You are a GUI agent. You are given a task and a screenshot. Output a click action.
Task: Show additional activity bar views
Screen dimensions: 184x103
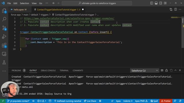coord(4,71)
